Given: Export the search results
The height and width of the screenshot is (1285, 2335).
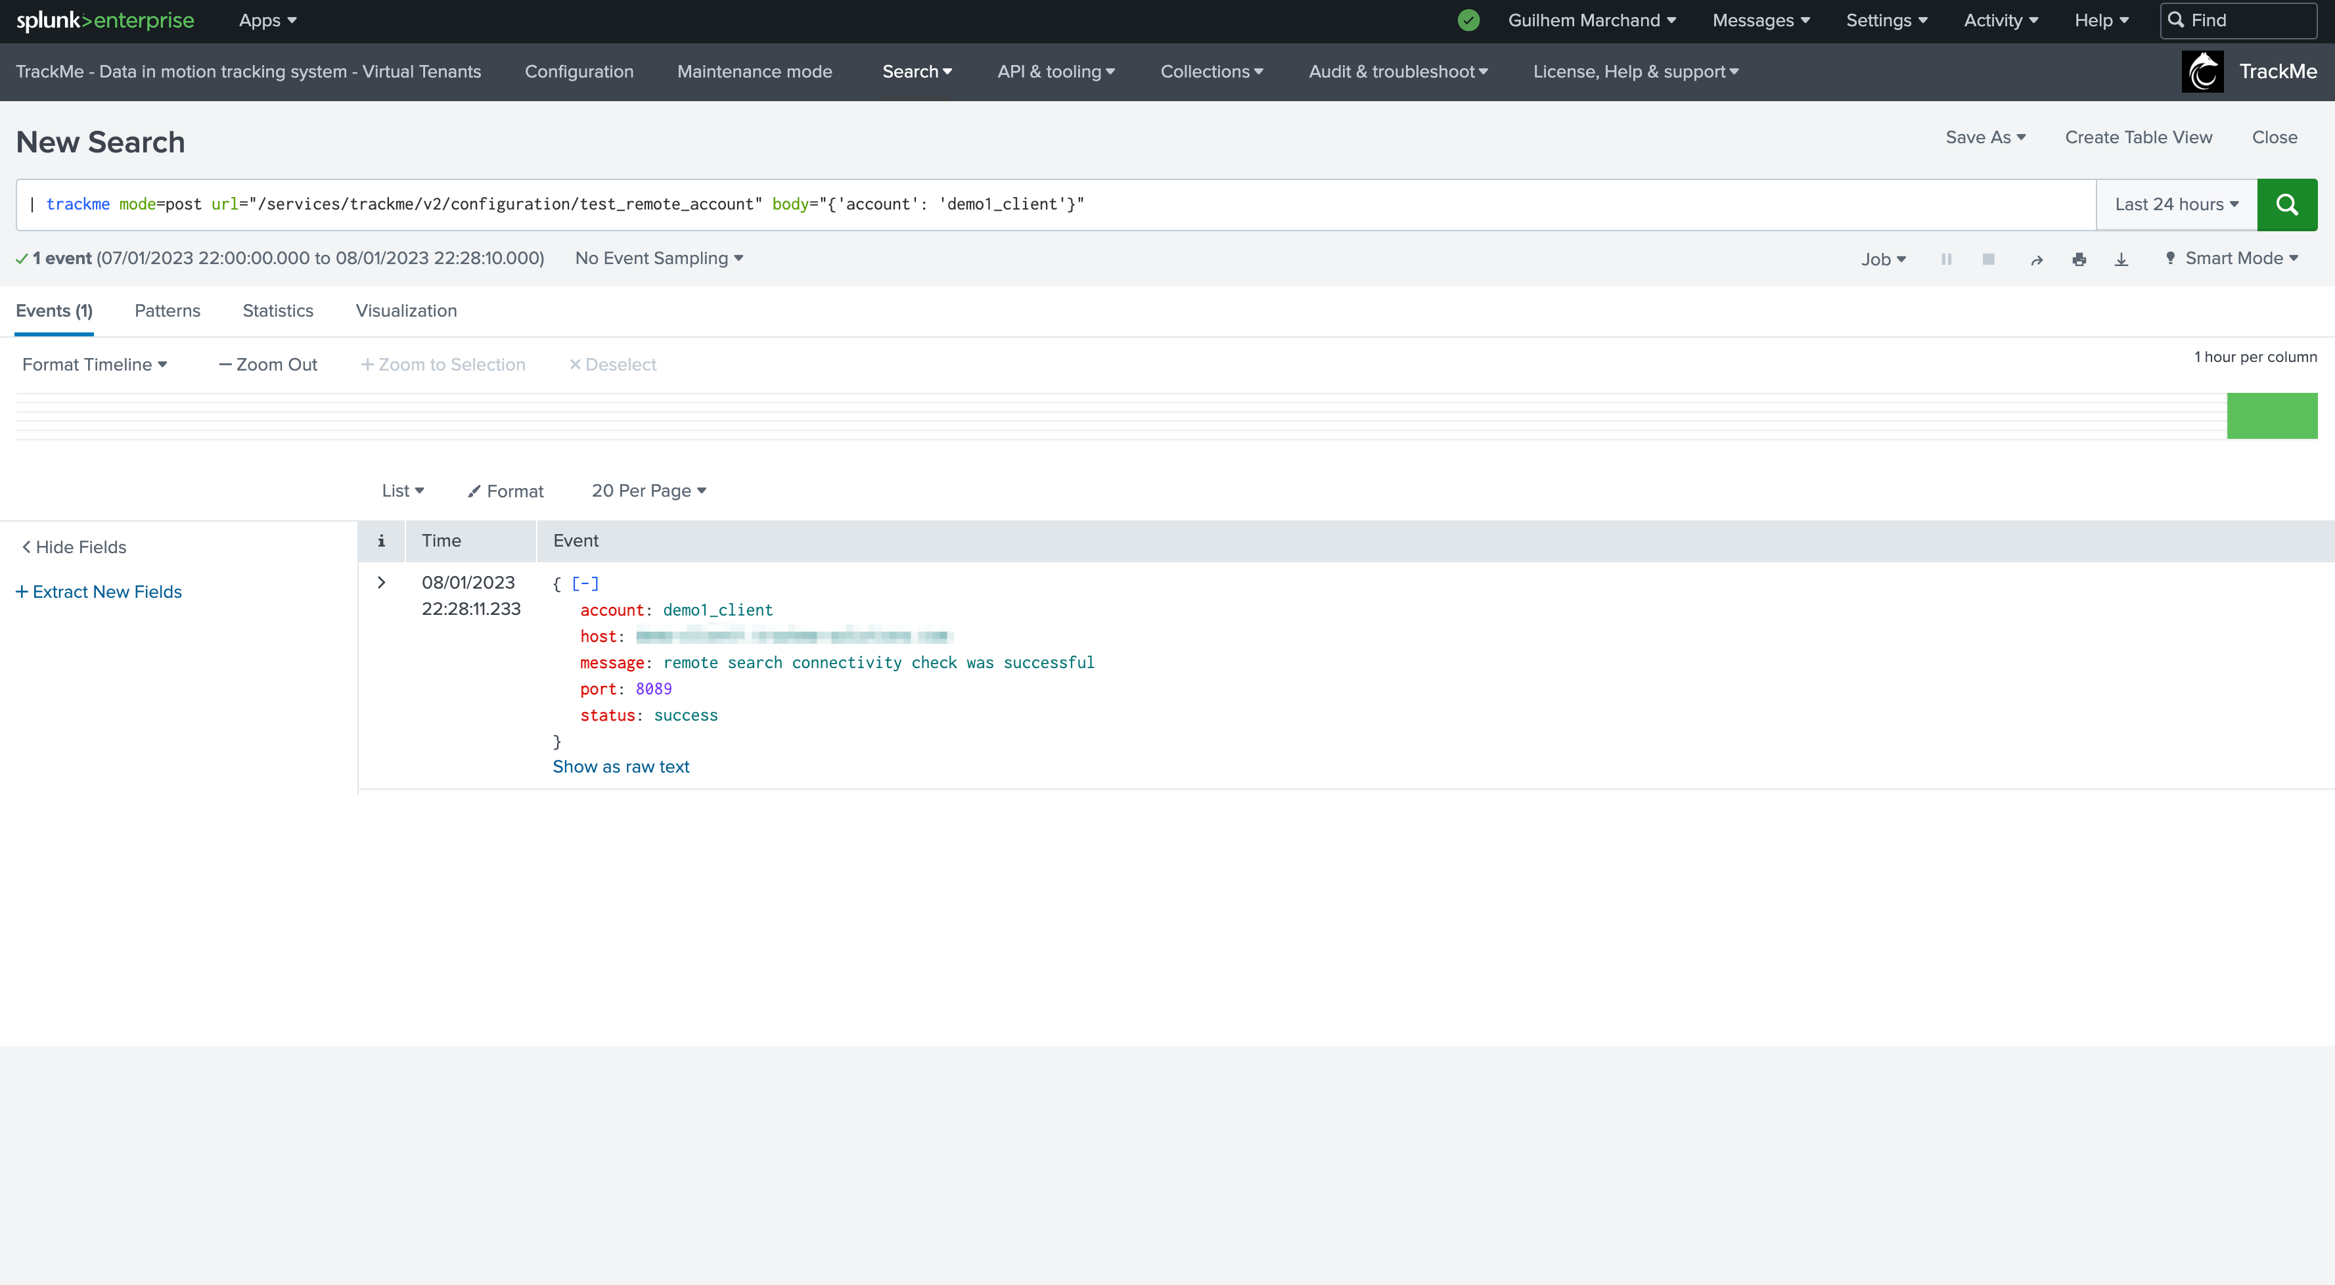Looking at the screenshot, I should 2121,260.
